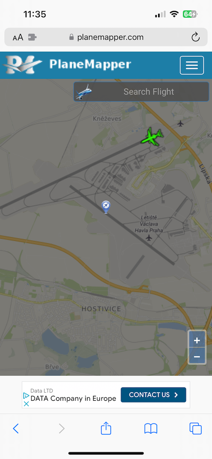Screen dimensions: 212x459
Task: Go back with Safari back arrow
Action: (x=16, y=429)
